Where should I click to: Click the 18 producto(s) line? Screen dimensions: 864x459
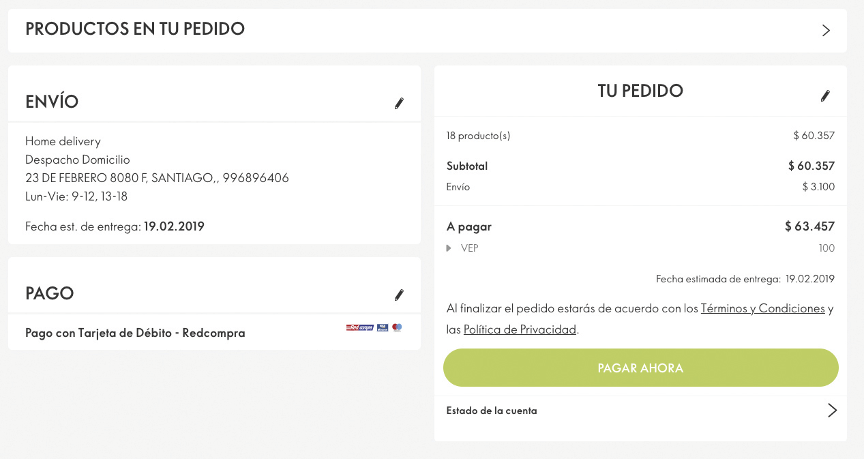point(478,136)
